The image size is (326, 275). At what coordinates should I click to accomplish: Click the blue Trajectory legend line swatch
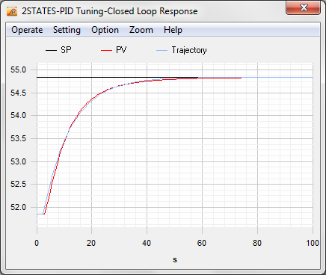point(162,50)
